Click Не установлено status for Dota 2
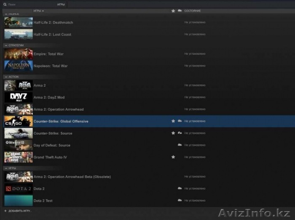This screenshot has height=220, width=295. 195,188
